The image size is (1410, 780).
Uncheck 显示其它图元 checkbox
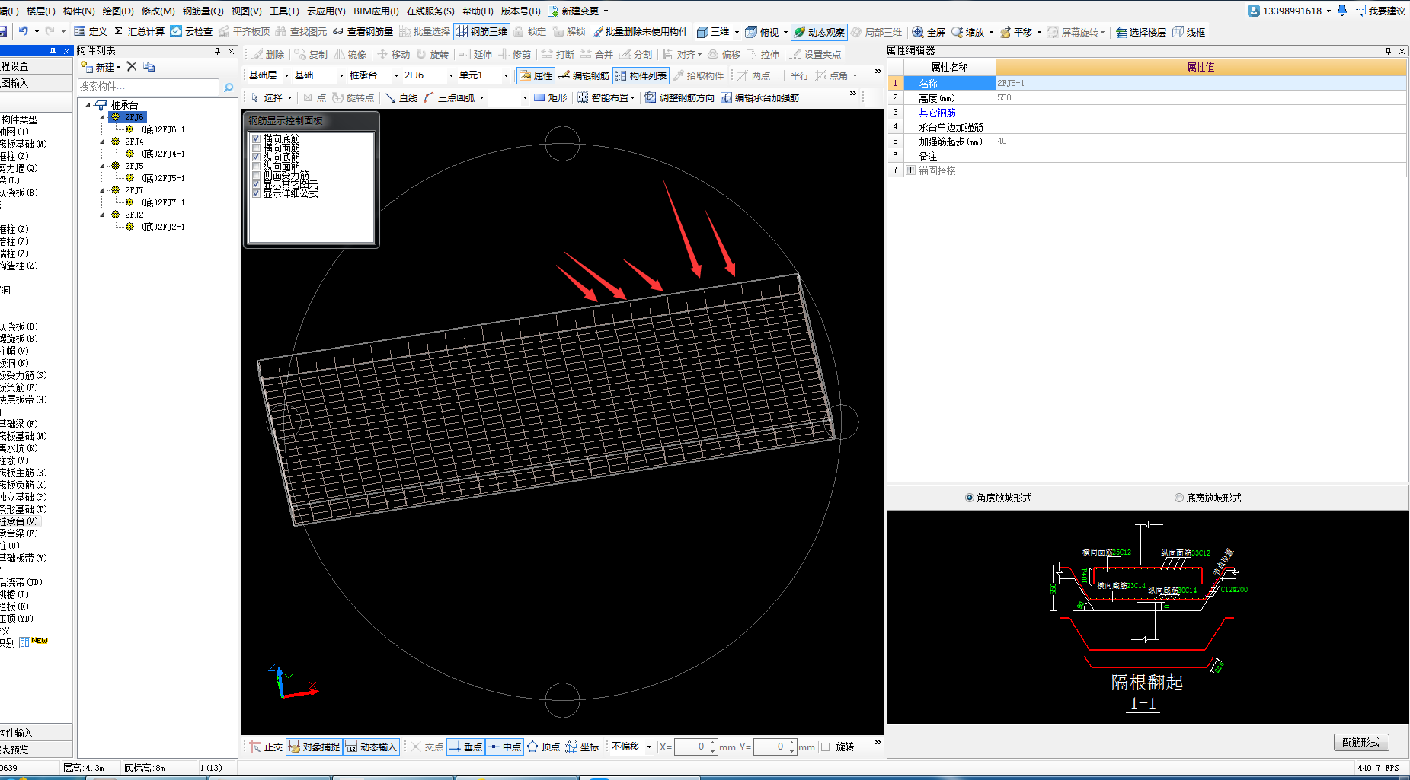tap(257, 184)
